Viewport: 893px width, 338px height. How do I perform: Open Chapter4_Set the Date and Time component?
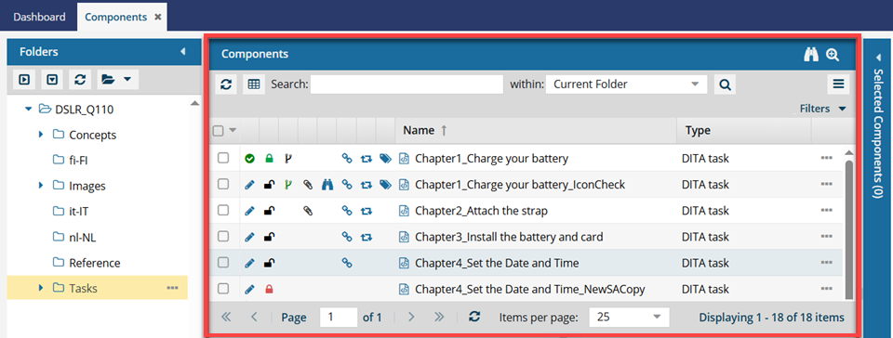pos(497,263)
